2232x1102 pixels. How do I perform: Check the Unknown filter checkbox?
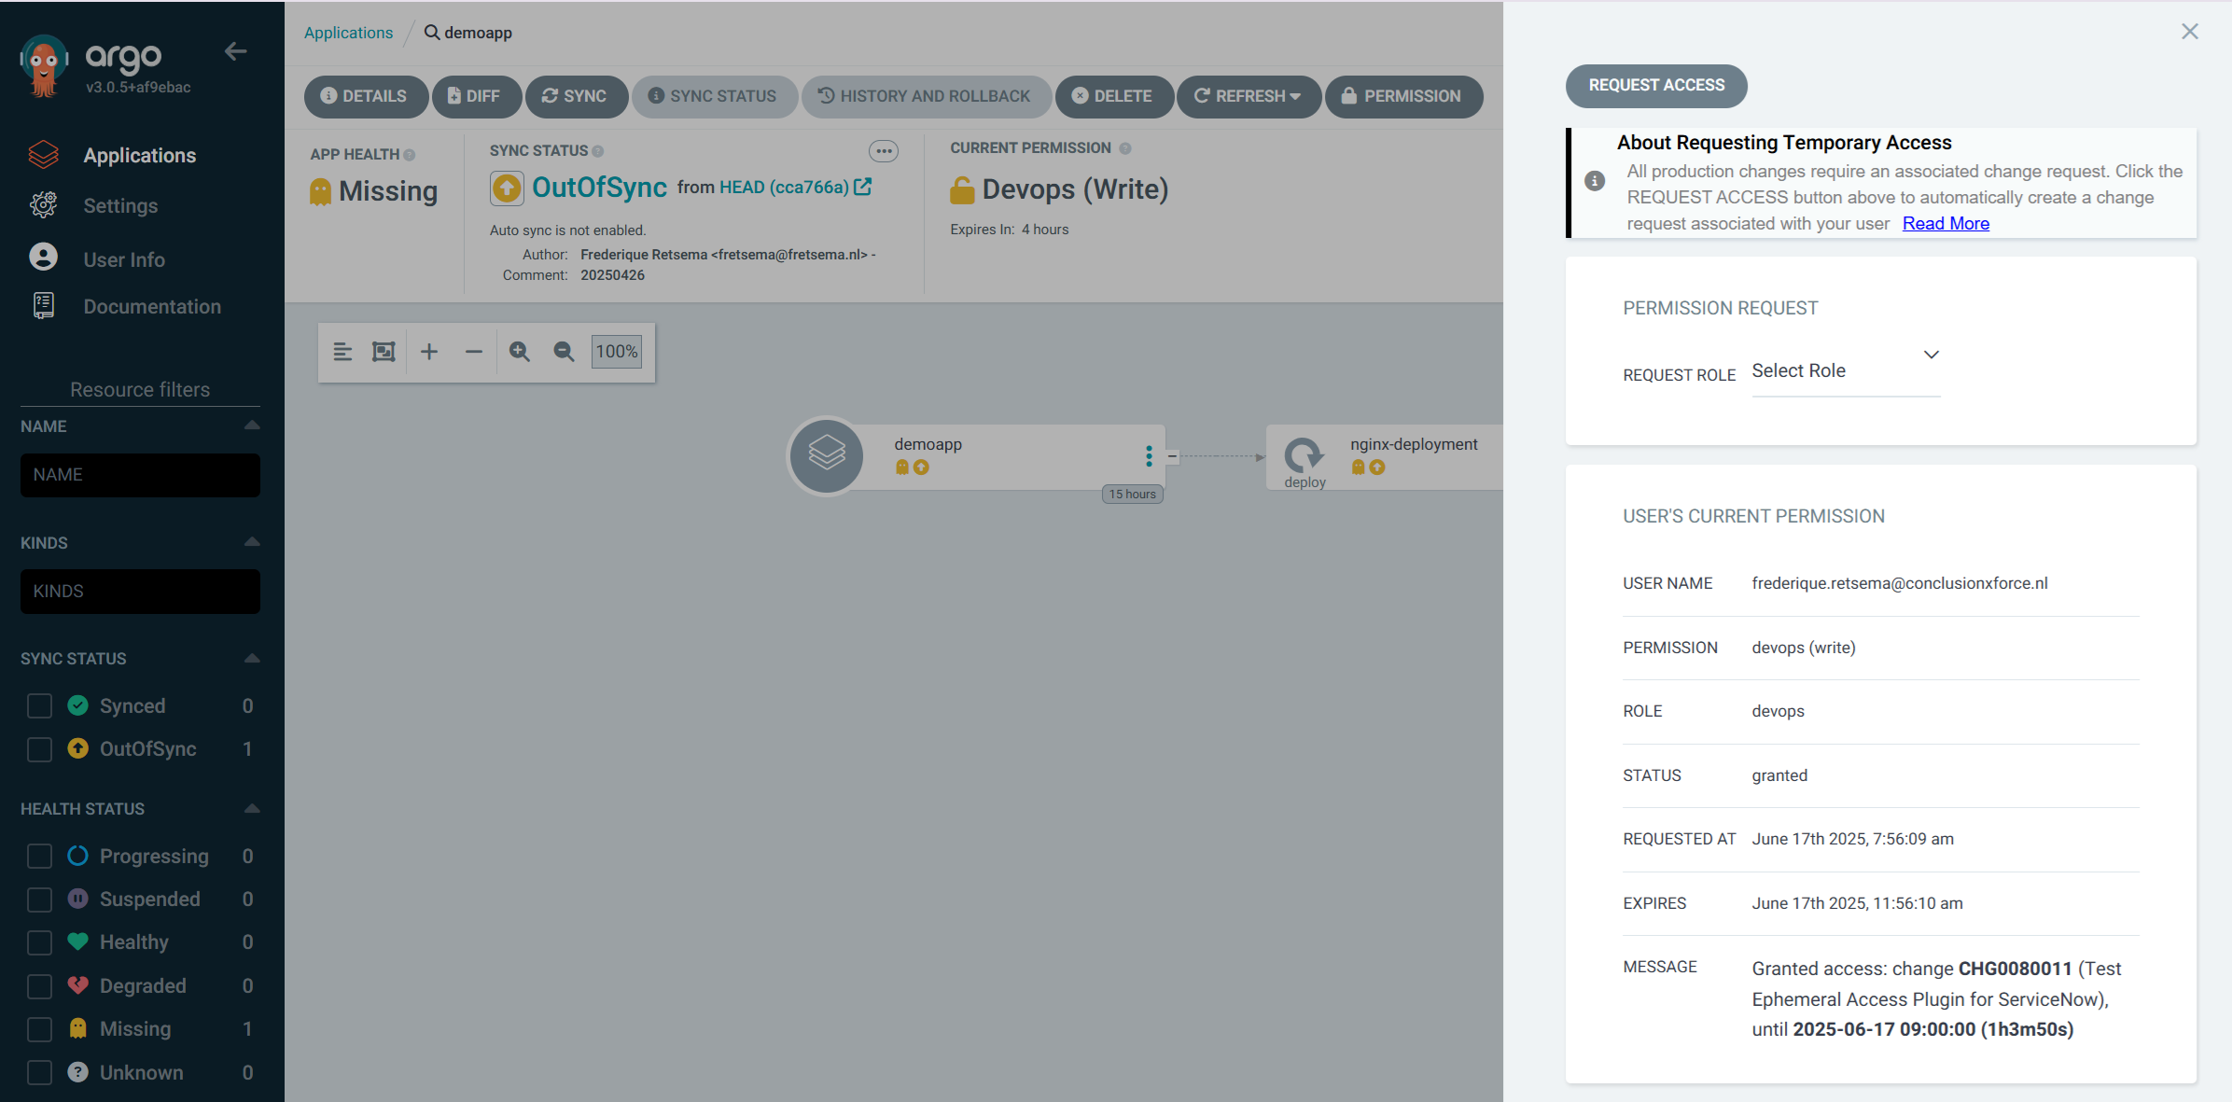(39, 1073)
